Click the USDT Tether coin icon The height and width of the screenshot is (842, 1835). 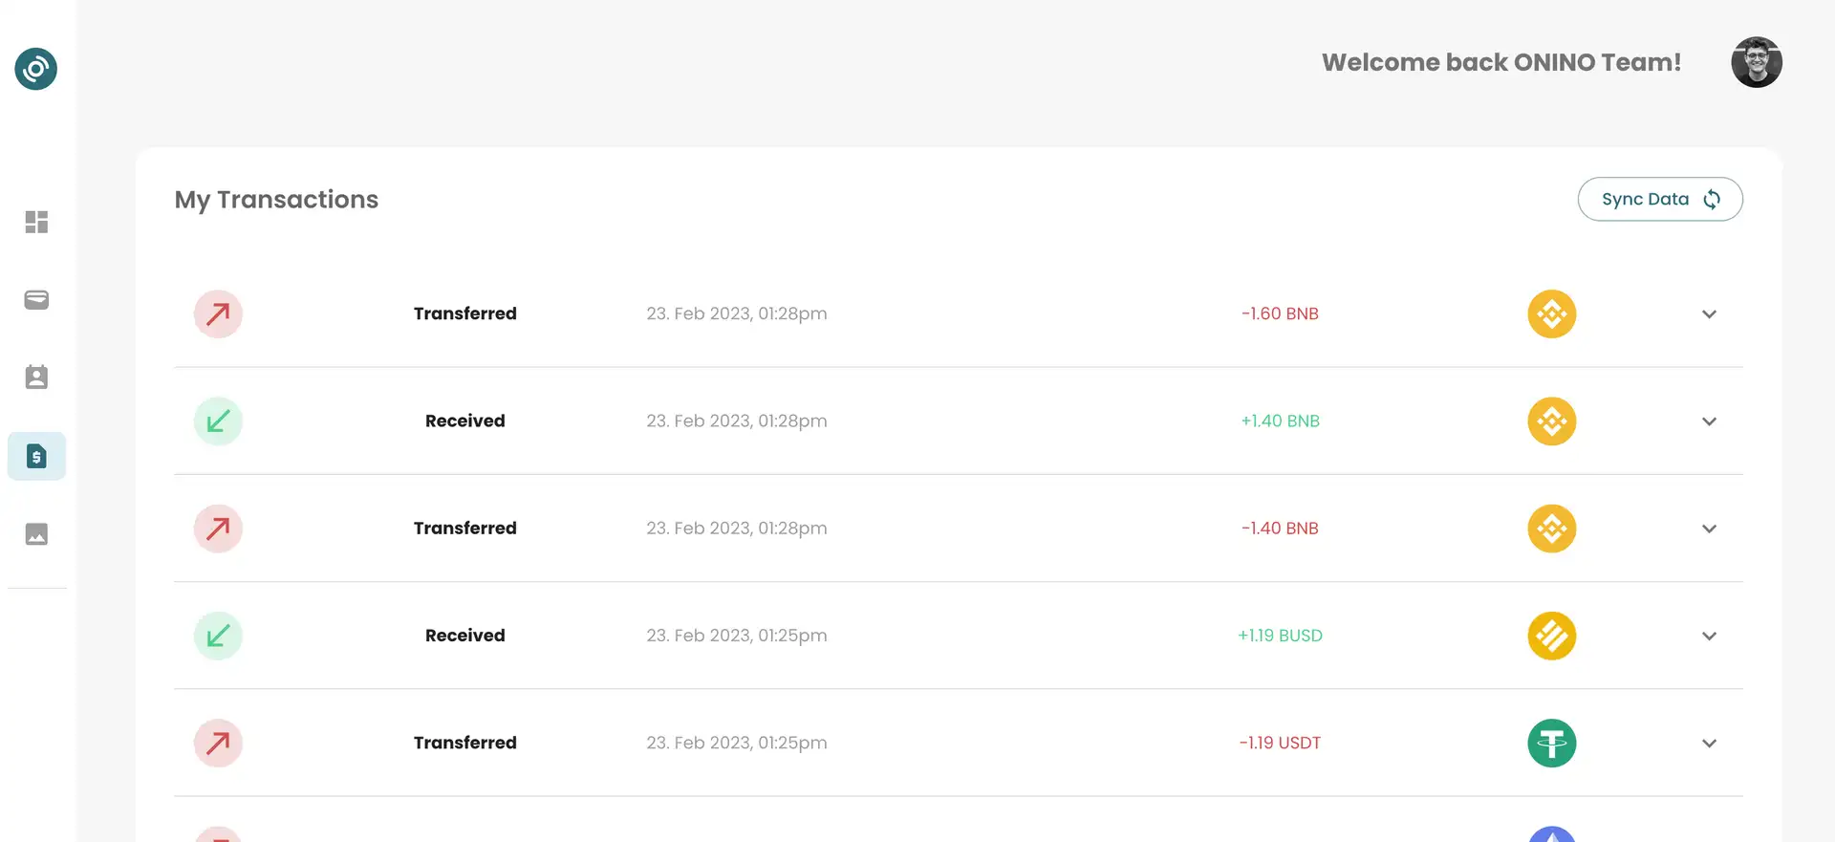(1551, 743)
